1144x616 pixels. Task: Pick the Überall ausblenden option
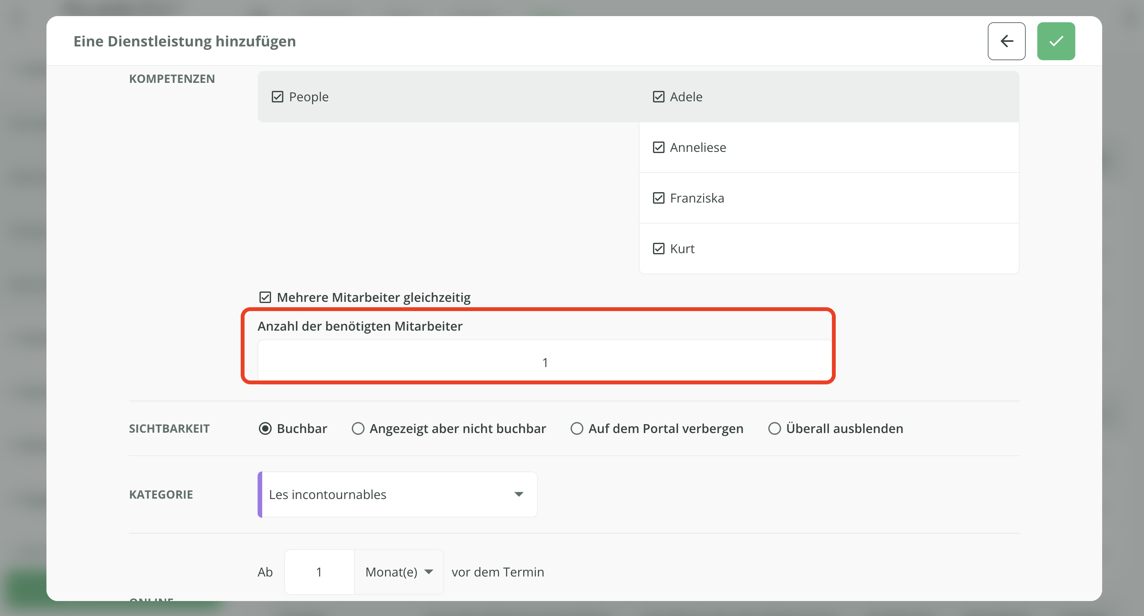774,429
